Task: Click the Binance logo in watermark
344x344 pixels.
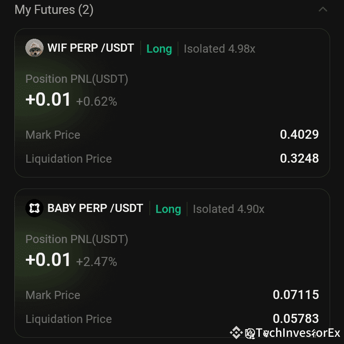Action: [x=236, y=333]
